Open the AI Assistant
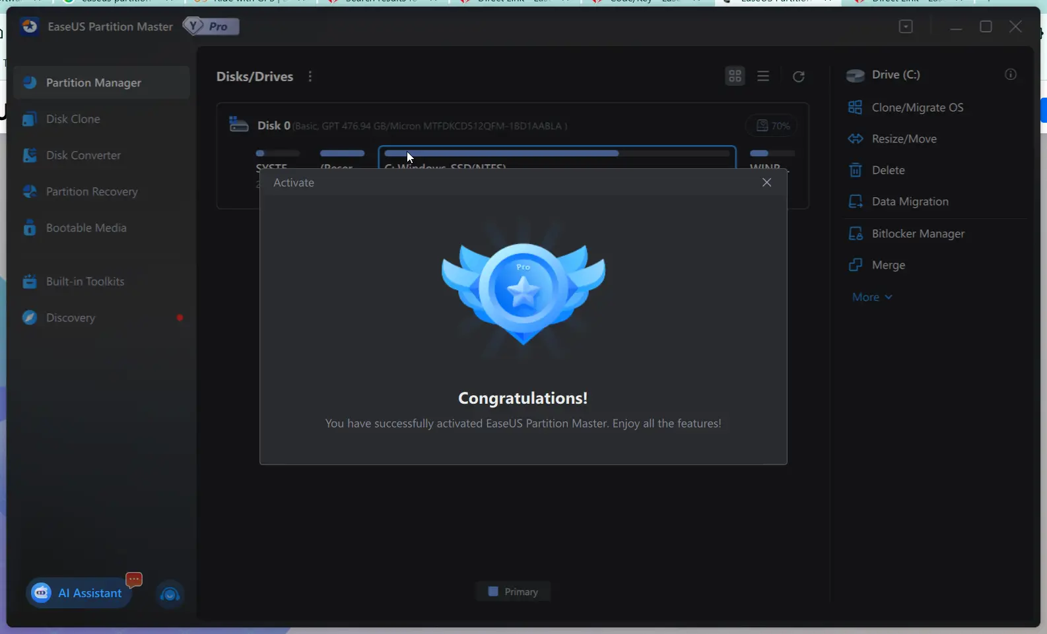This screenshot has width=1047, height=634. pyautogui.click(x=79, y=593)
